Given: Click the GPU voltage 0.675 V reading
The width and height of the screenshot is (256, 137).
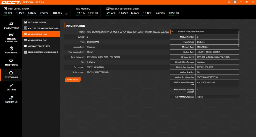Looking at the screenshot, I should click(123, 13).
